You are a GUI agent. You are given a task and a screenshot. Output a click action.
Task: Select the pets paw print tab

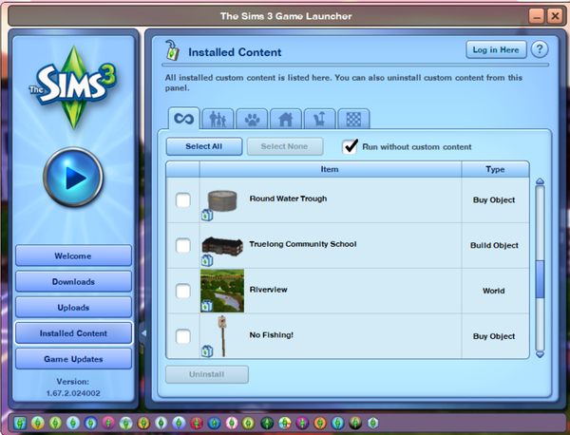pos(252,119)
